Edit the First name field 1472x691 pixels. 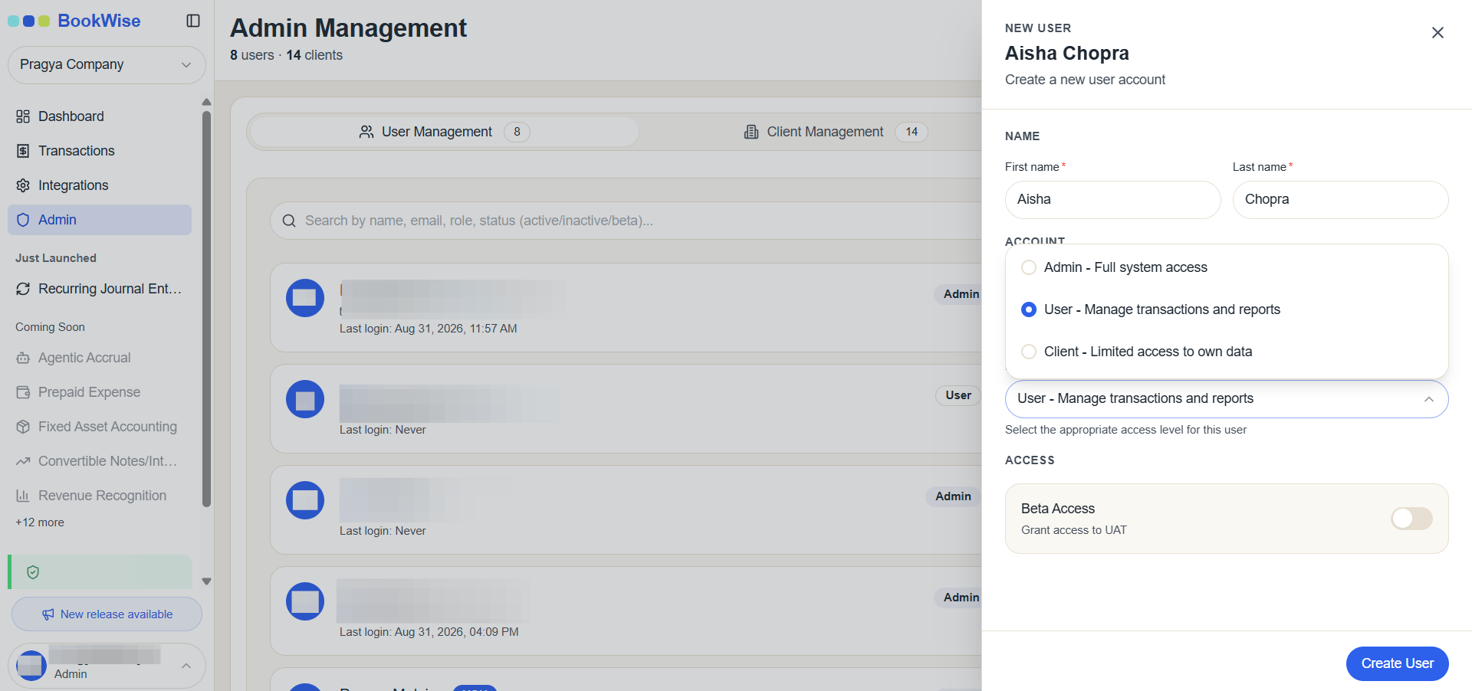(1112, 200)
